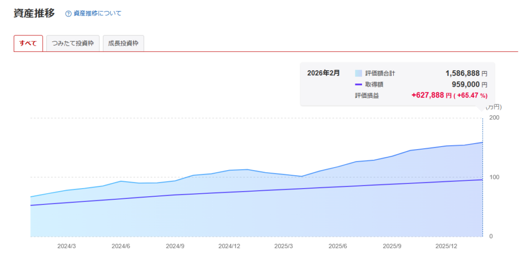Switch to the 成長投資枠 tab
This screenshot has width=525, height=267.
[124, 44]
